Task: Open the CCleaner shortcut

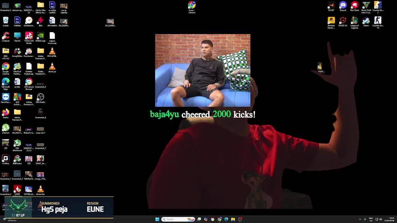Action: [x=6, y=37]
